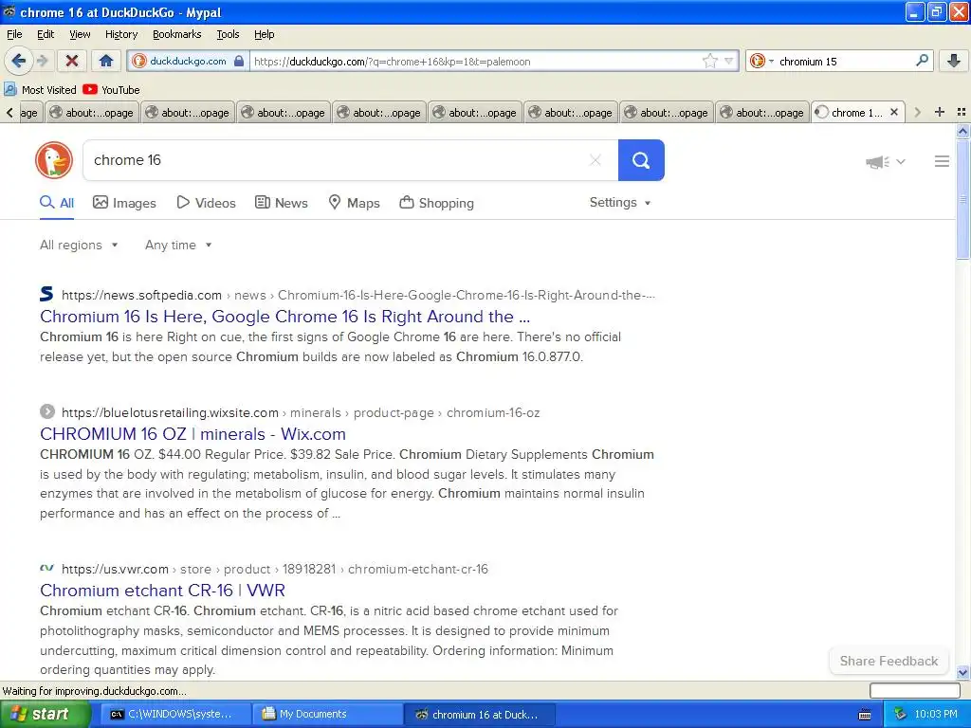971x728 pixels.
Task: Open a new tab with plus button
Action: pos(940,112)
